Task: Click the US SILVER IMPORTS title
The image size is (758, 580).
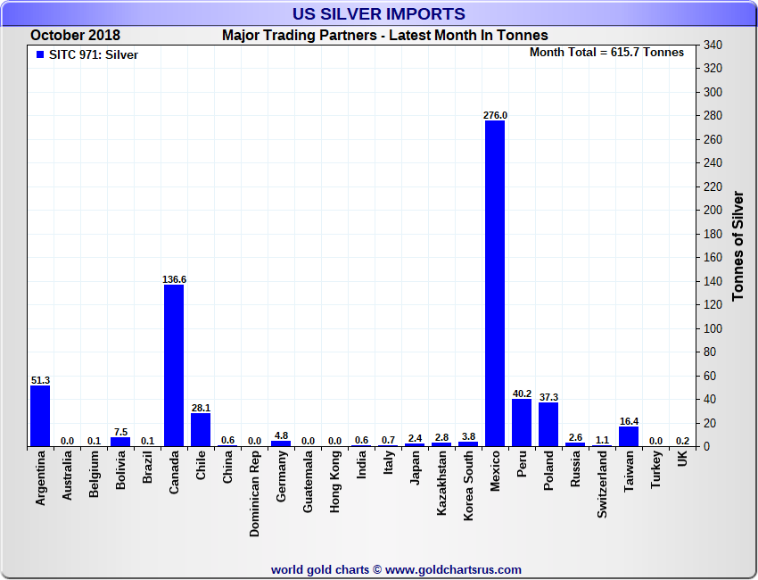Action: click(379, 13)
